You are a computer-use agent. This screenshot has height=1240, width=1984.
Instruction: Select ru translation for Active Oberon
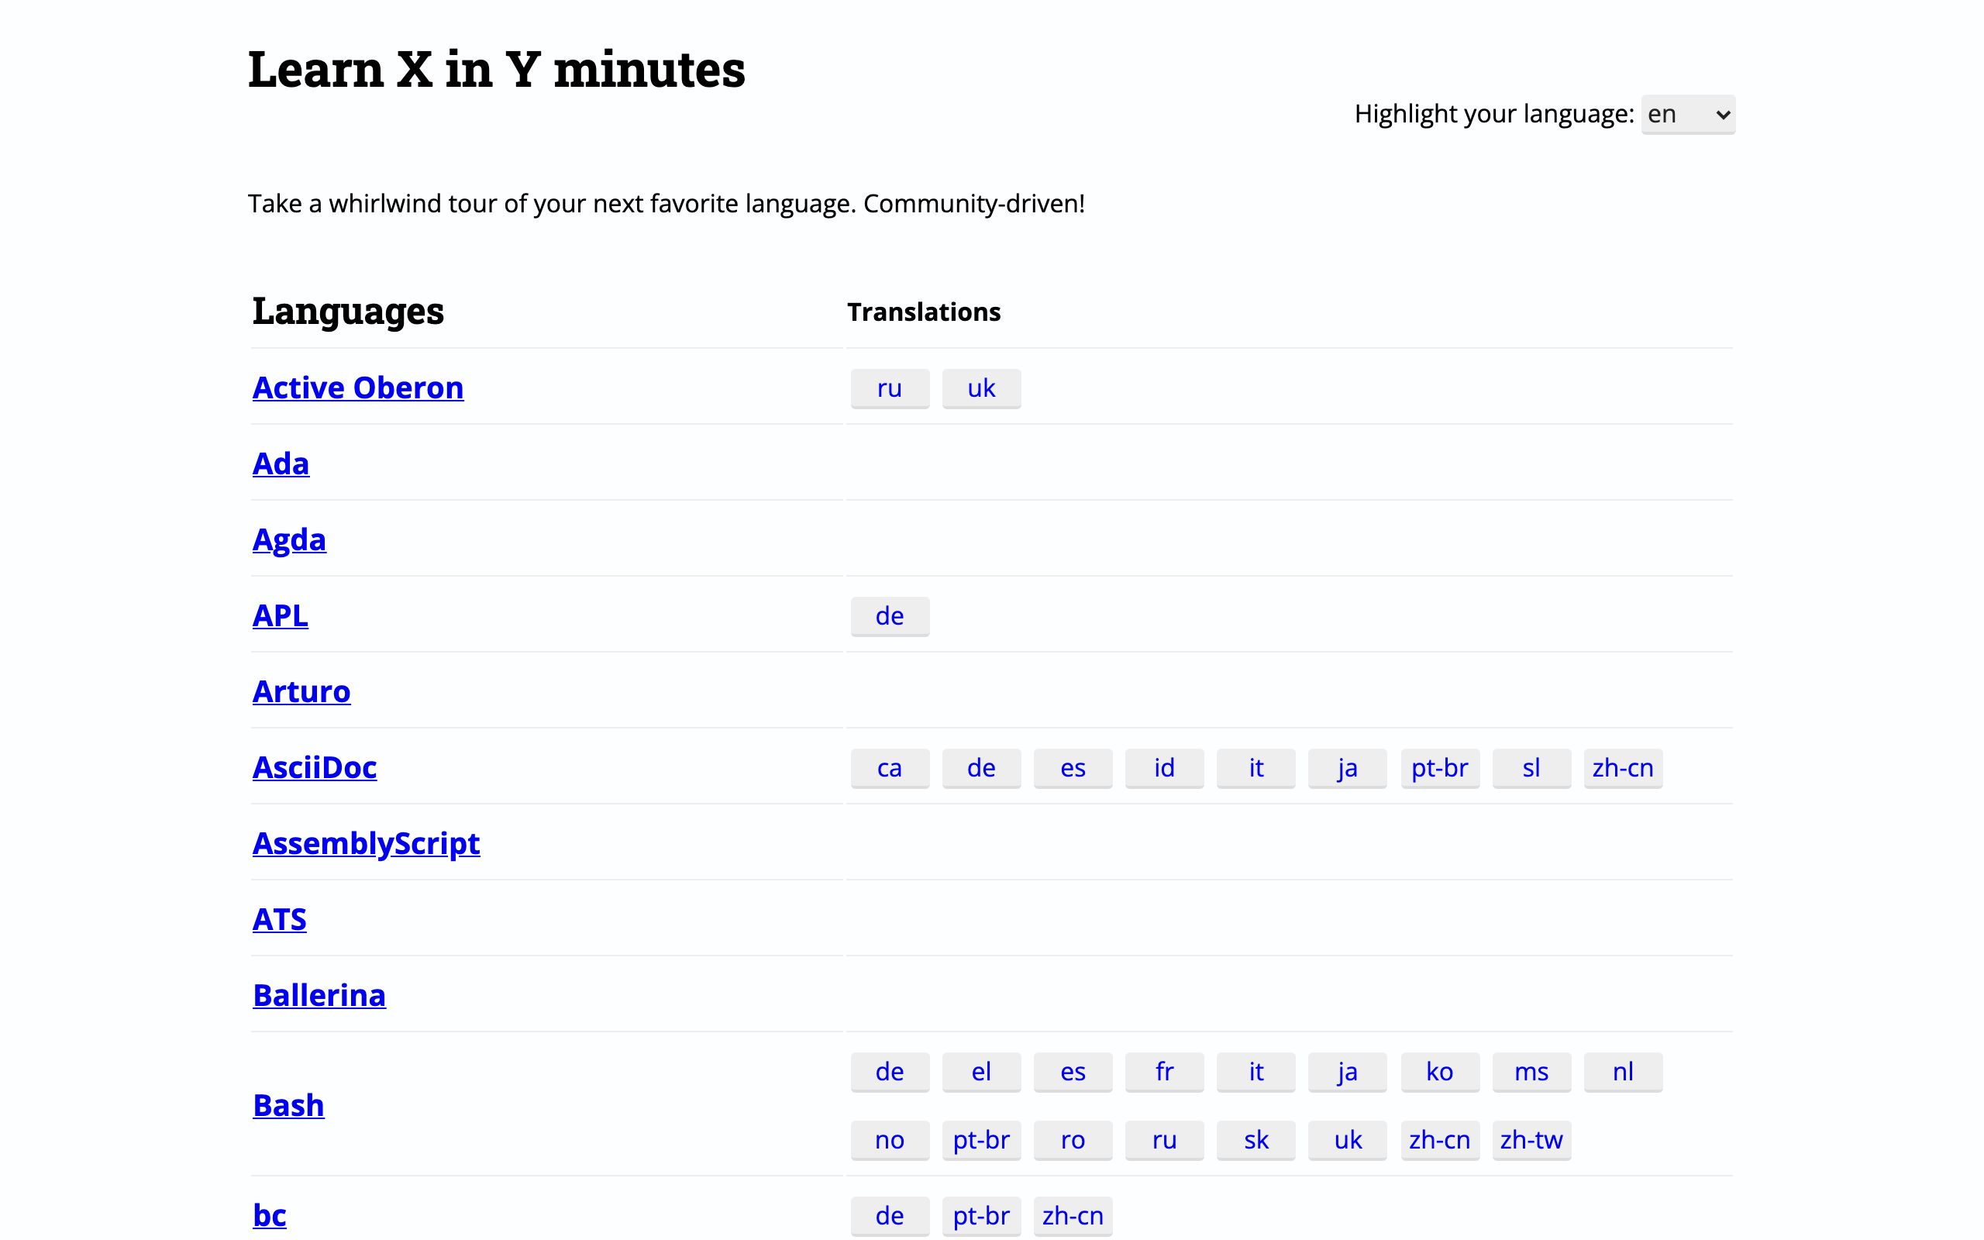tap(890, 388)
